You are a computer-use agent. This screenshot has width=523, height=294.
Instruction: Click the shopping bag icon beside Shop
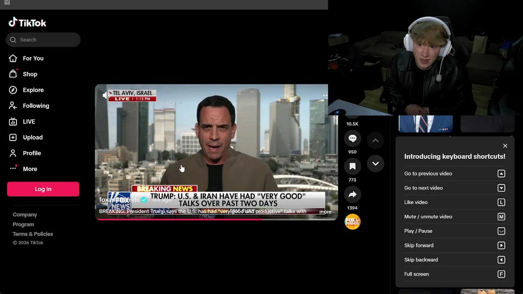point(13,74)
